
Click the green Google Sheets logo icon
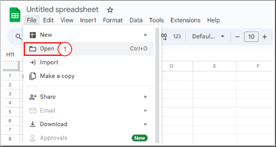click(15, 14)
